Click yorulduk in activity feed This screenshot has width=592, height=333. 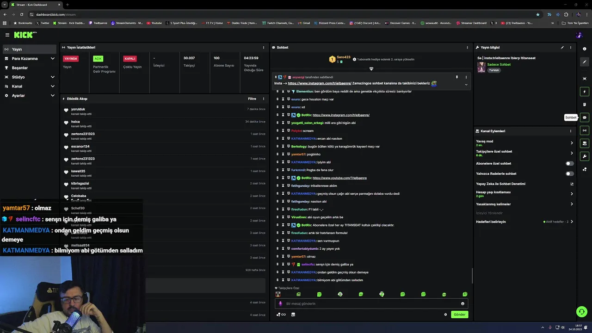coord(78,109)
